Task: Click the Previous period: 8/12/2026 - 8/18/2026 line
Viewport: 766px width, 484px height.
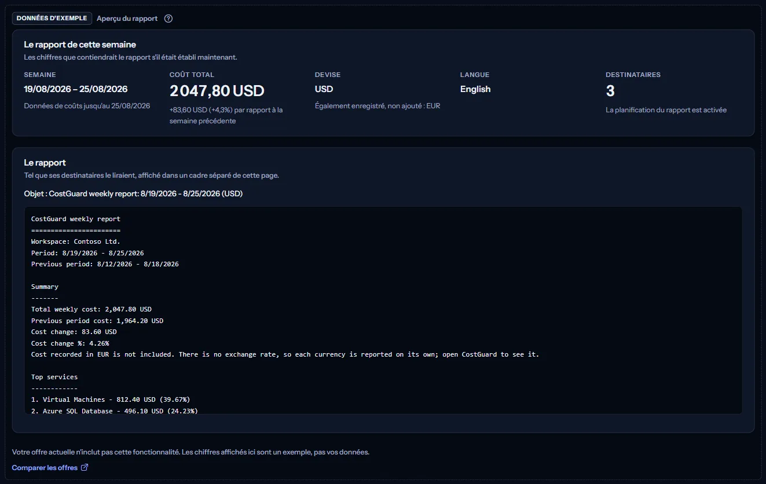Action: 105,264
